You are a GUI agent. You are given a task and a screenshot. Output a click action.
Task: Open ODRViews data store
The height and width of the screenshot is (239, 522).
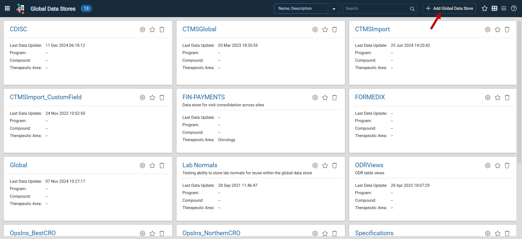369,165
